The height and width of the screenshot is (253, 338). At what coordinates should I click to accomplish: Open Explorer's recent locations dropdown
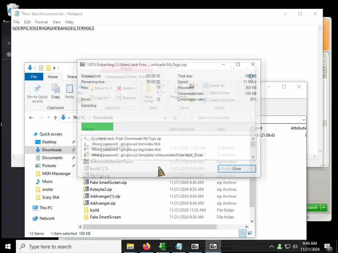coord(49,118)
